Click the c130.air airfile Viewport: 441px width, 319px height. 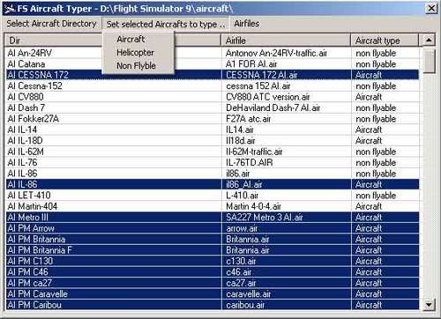(241, 261)
